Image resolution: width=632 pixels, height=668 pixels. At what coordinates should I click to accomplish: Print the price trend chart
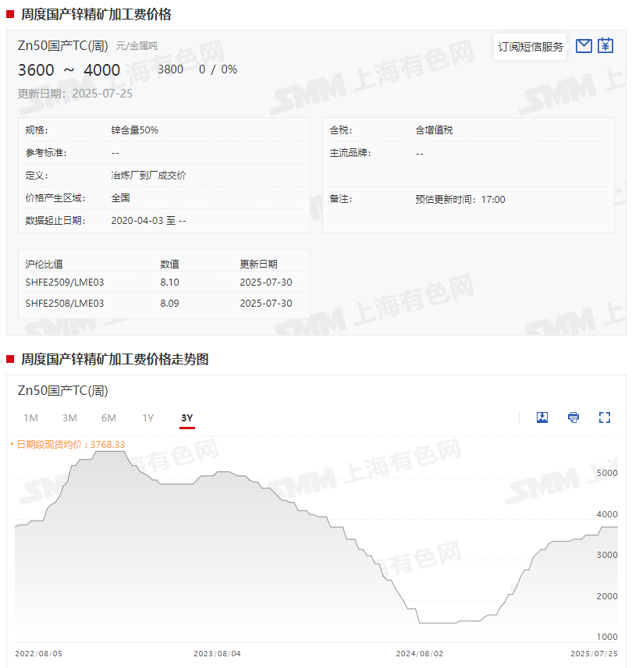tap(573, 417)
